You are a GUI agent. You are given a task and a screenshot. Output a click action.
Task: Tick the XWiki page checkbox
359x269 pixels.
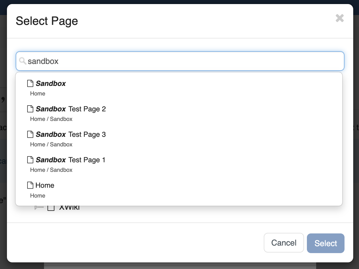pos(51,208)
